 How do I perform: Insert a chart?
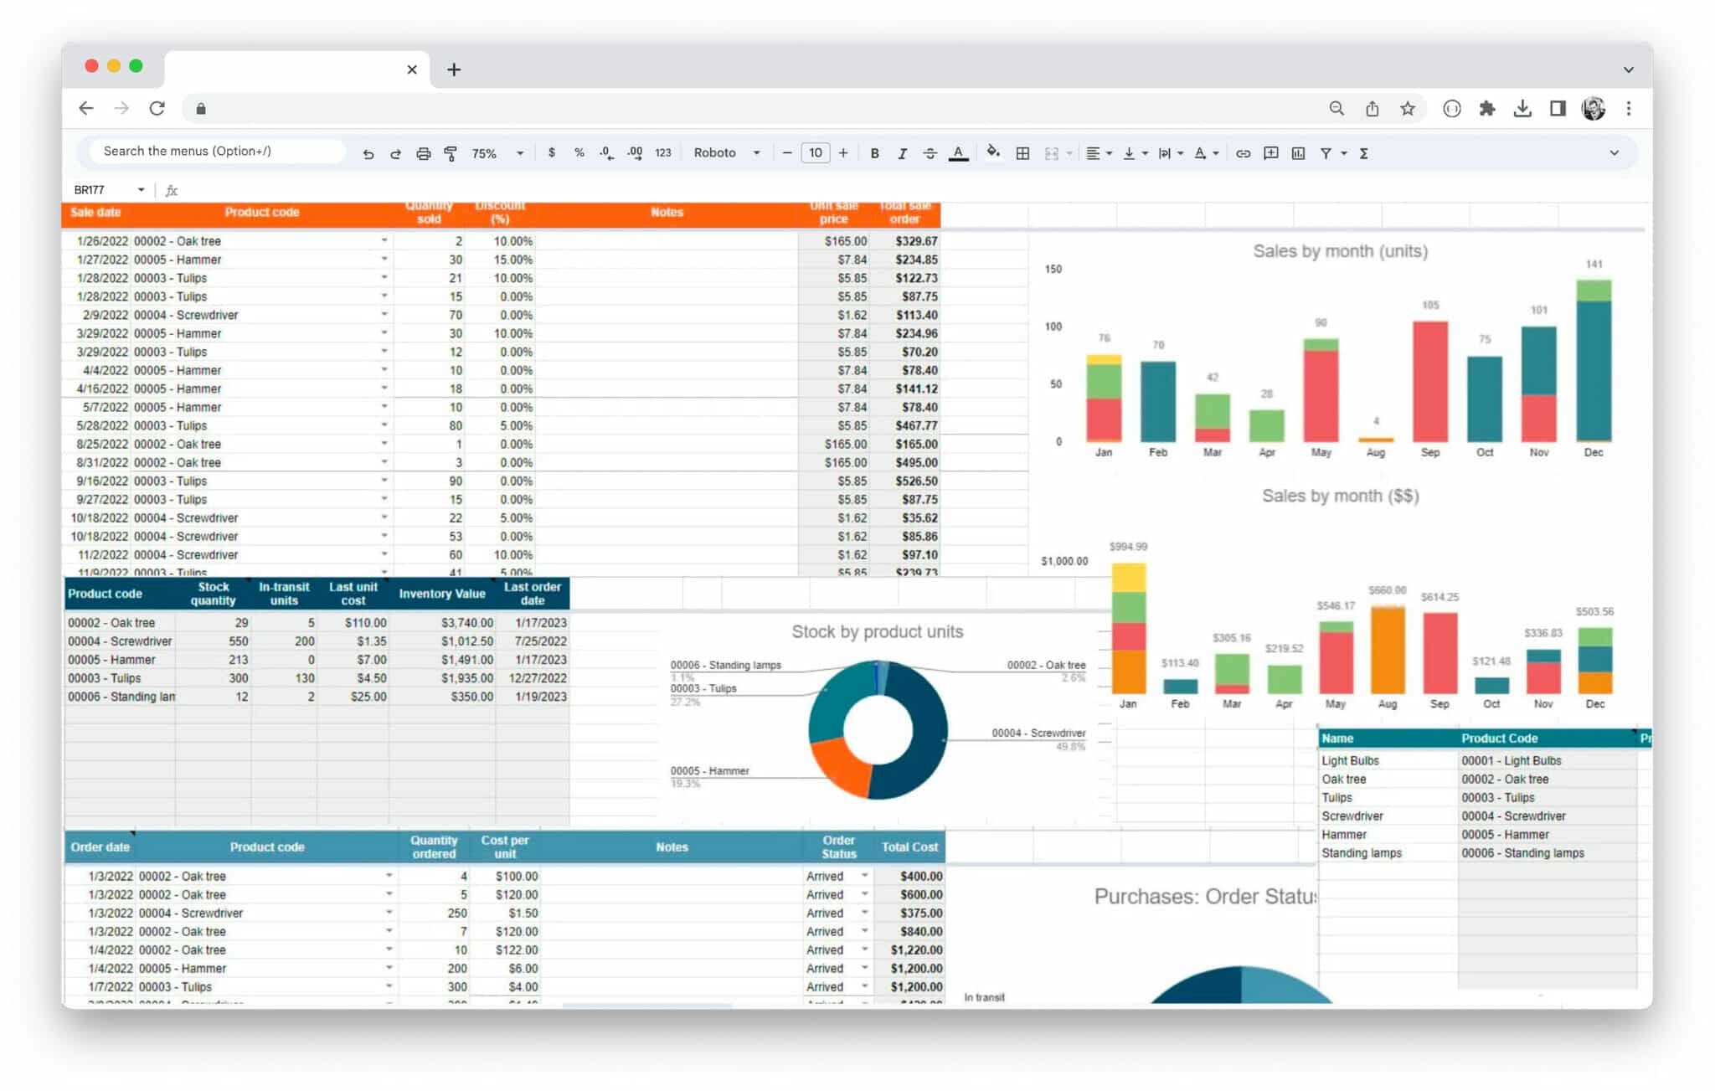(x=1299, y=153)
